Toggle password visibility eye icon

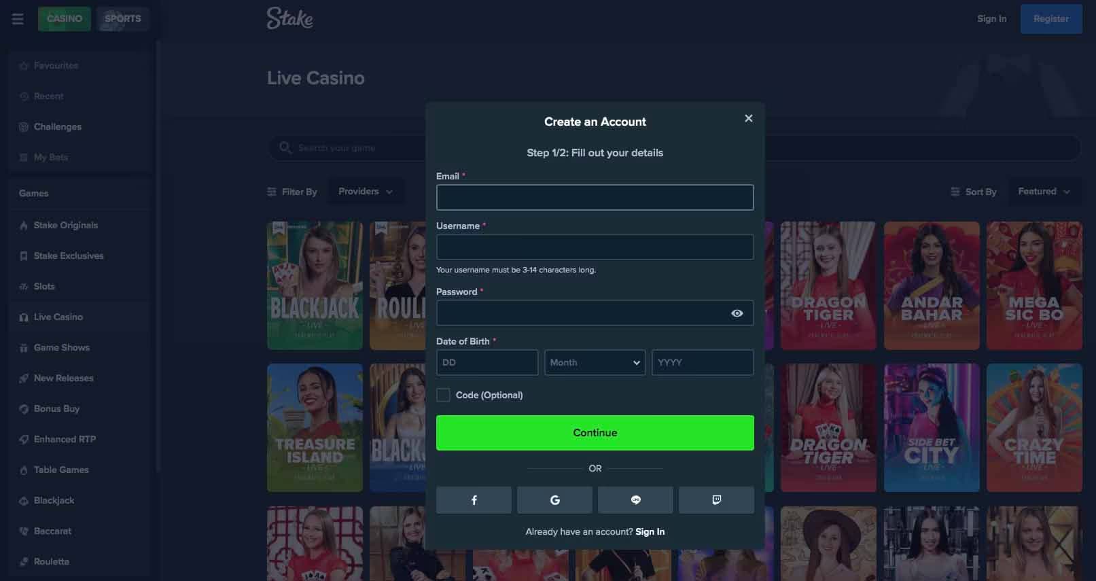737,313
